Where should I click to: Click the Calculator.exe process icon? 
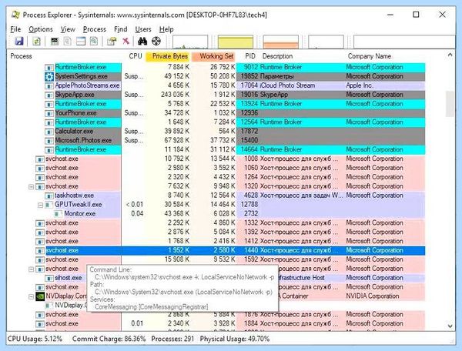tap(49, 132)
